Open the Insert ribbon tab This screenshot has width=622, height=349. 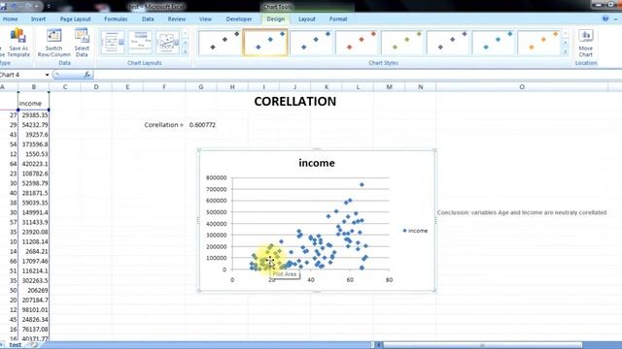point(39,19)
